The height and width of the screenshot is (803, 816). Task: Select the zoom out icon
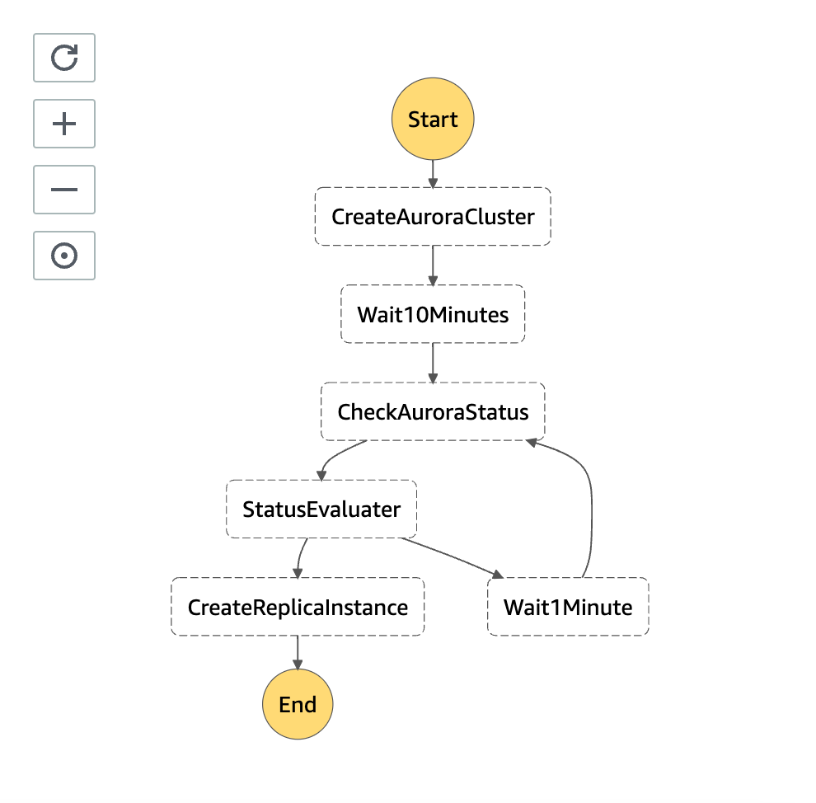tap(64, 190)
